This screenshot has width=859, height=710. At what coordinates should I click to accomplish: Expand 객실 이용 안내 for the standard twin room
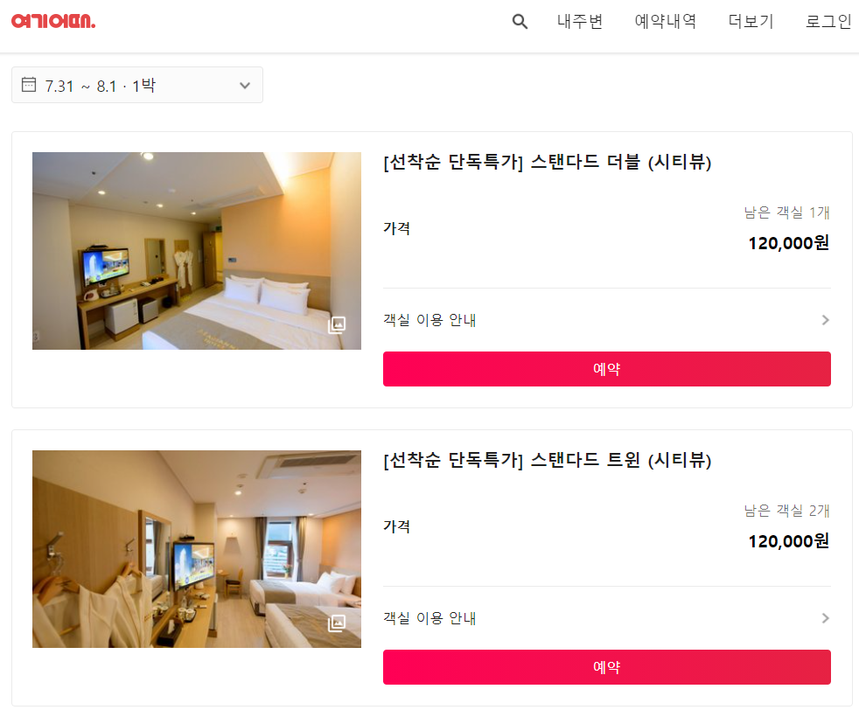[606, 618]
